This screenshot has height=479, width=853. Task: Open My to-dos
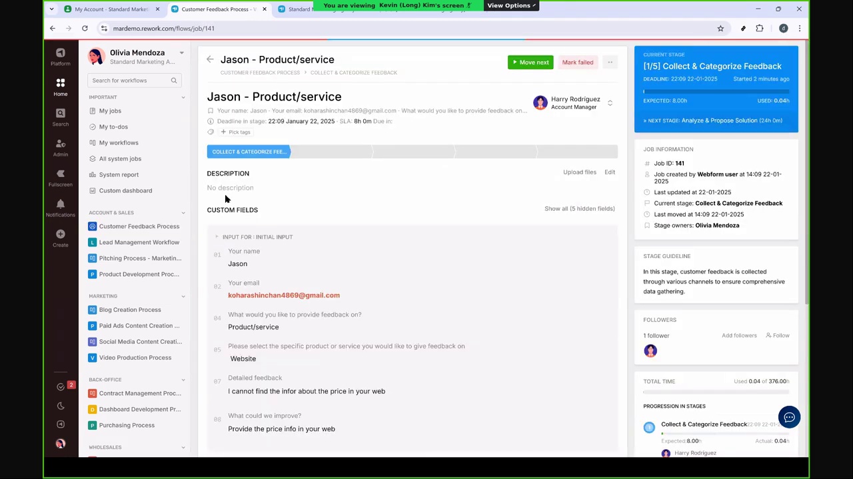point(113,127)
